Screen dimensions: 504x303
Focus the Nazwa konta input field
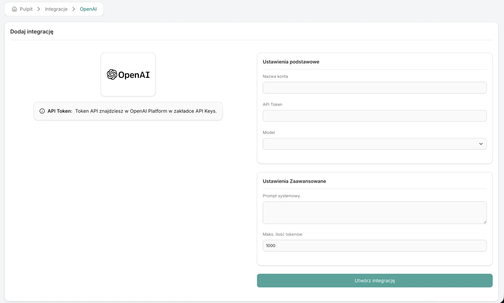[374, 88]
